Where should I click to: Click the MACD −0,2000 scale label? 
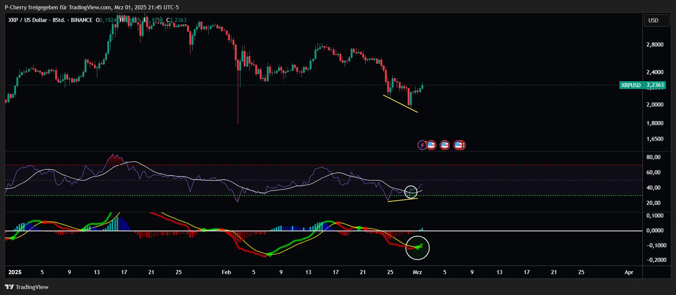[x=656, y=260]
